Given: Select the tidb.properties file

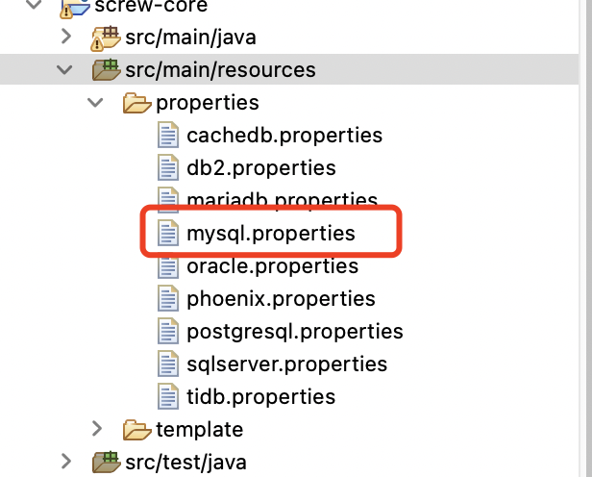Looking at the screenshot, I should pos(260,397).
